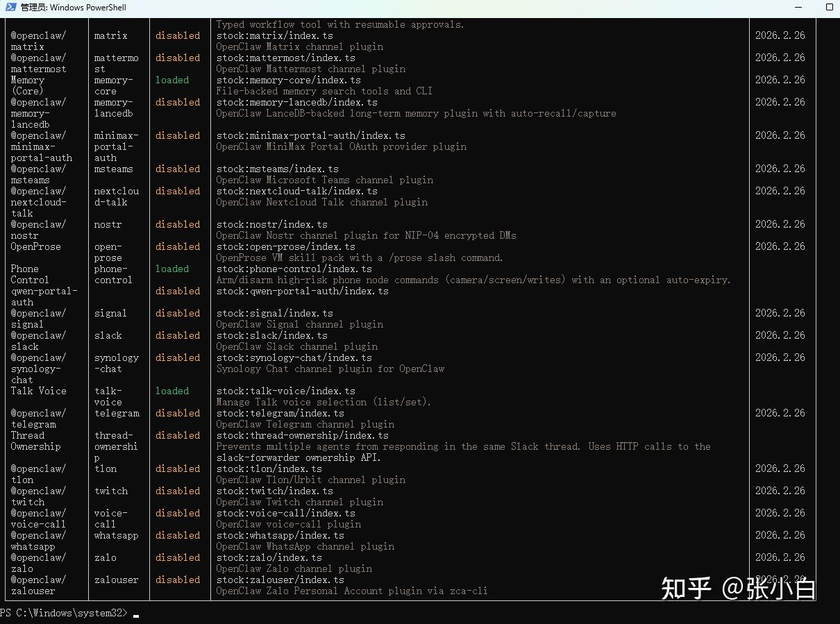Click 'stock:whatsapp/index.ts' source text
840x624 pixels.
pyautogui.click(x=280, y=535)
